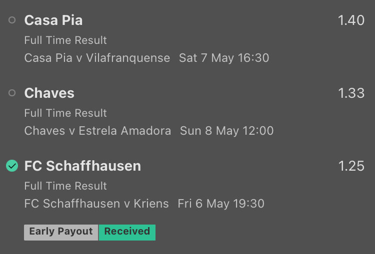Click the Fri 6 May 19:30 kickoff time
This screenshot has height=254, width=375.
[221, 204]
